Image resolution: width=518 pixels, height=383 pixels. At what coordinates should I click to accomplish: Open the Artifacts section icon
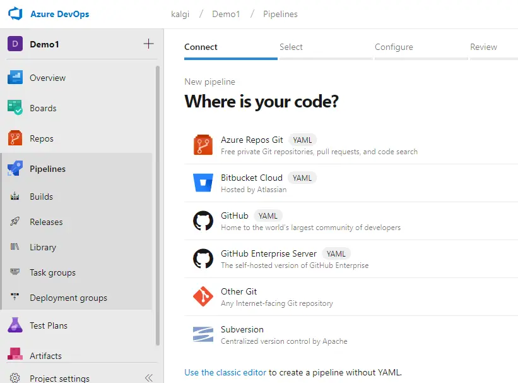tap(15, 354)
